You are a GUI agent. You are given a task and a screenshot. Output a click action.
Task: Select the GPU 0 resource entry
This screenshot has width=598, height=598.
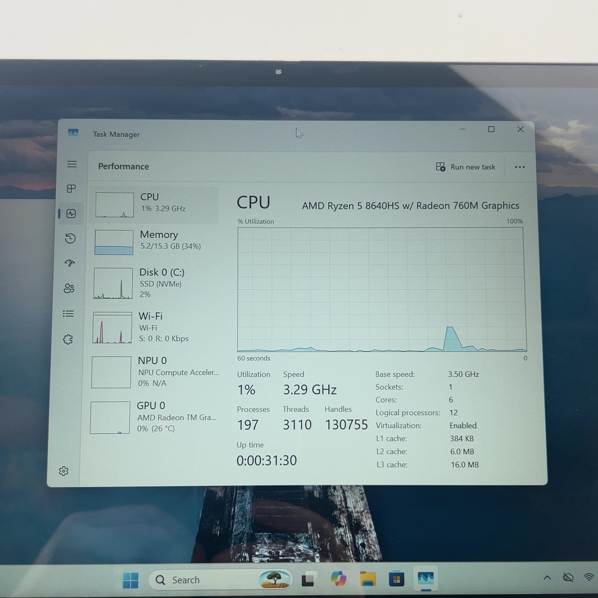click(x=152, y=417)
